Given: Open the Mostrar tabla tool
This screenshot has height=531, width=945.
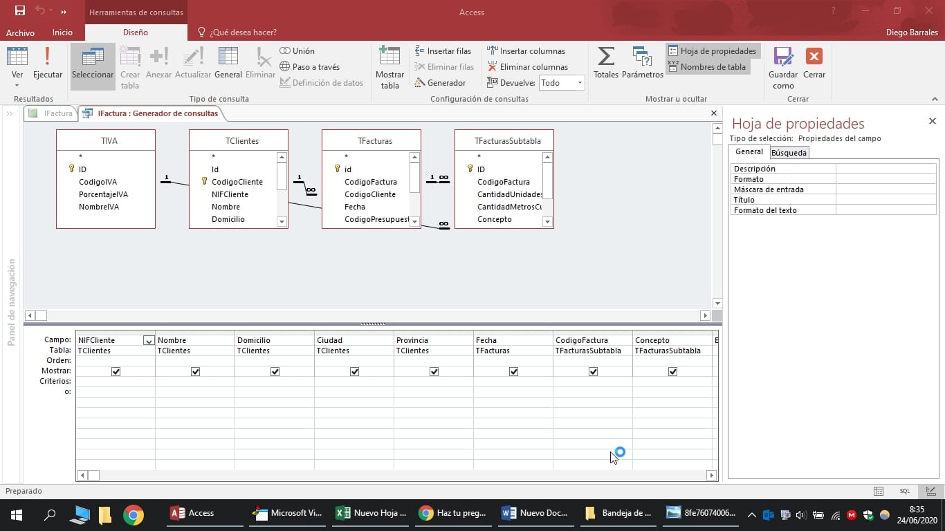Looking at the screenshot, I should 389,68.
